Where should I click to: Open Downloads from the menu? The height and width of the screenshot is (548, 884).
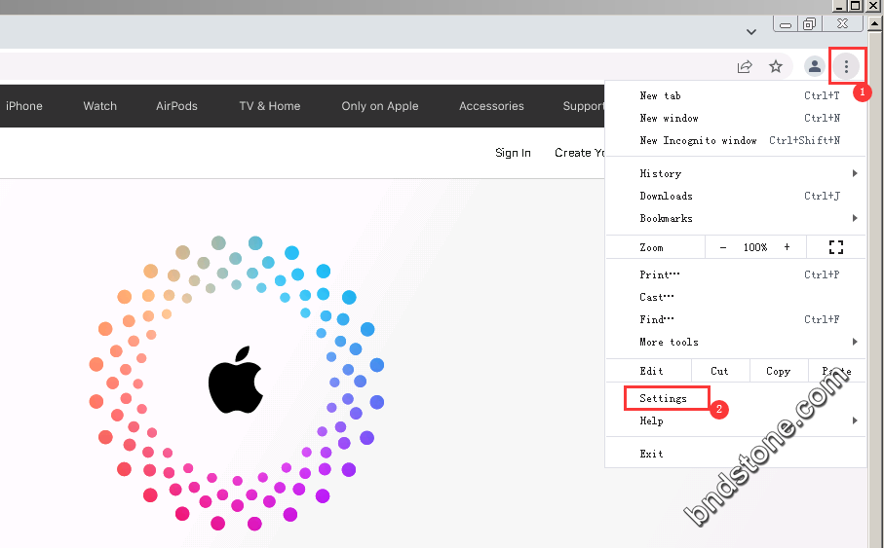click(x=736, y=196)
